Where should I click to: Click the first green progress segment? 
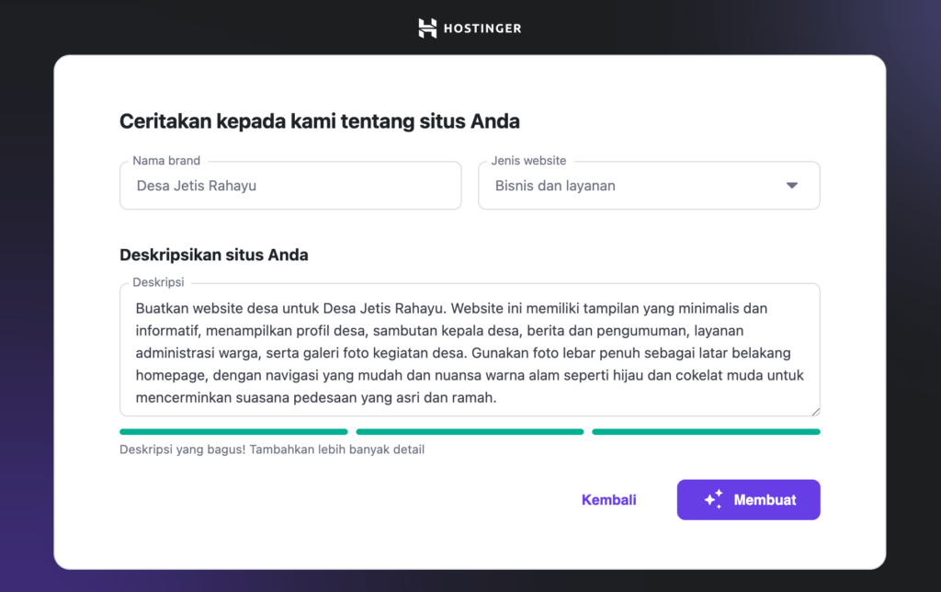(x=232, y=431)
